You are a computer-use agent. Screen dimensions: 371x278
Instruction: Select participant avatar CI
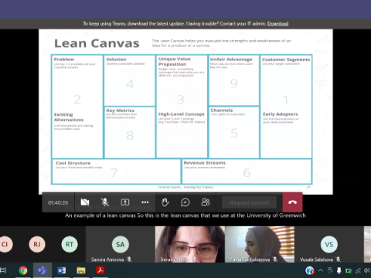(x=5, y=244)
